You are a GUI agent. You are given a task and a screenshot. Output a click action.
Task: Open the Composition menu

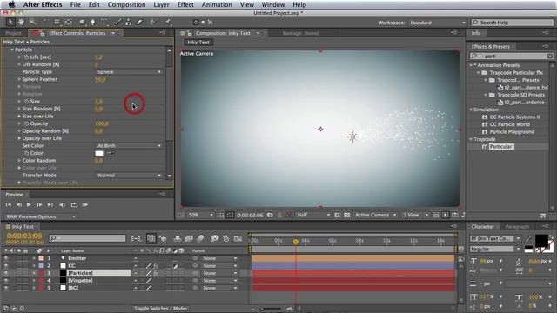click(x=126, y=4)
